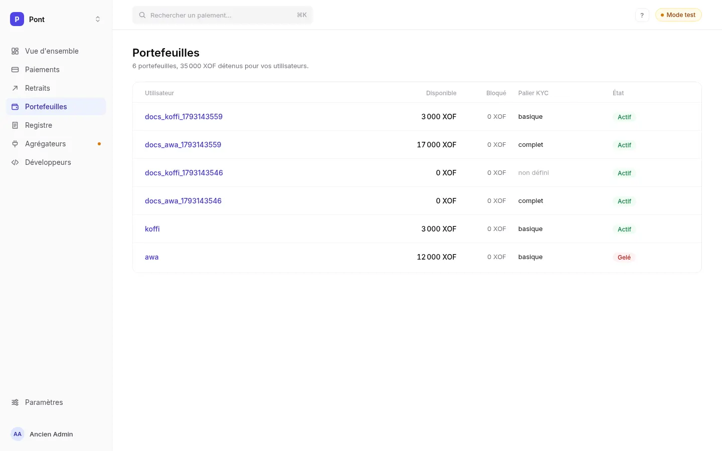Click the Paramètres sliders icon
722x451 pixels.
pos(15,402)
